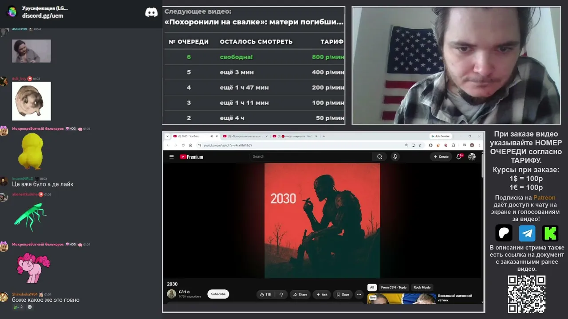
Task: Switch to the «Похоронили на свалке» tab
Action: point(246,136)
